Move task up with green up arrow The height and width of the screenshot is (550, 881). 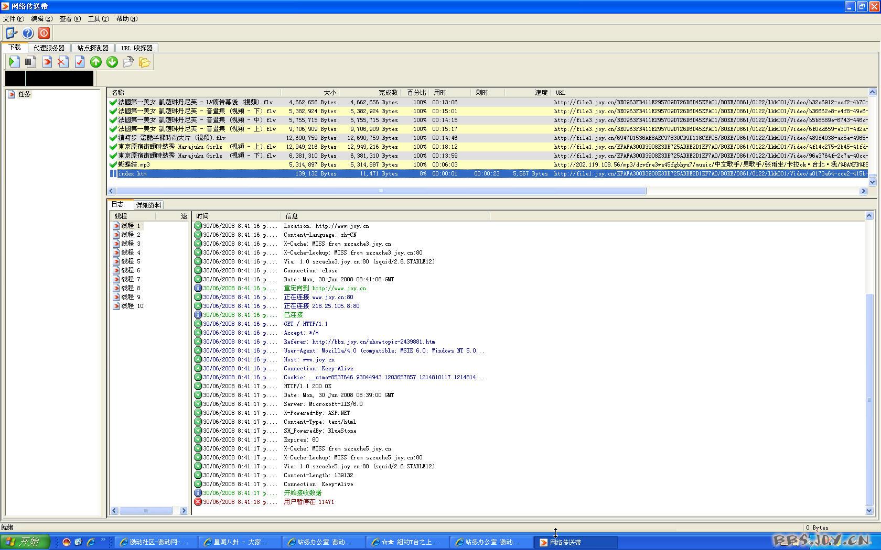[x=95, y=62]
